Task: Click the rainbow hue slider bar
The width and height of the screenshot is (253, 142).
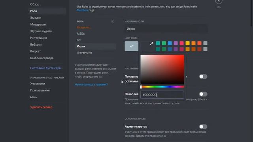Action: (x=162, y=87)
